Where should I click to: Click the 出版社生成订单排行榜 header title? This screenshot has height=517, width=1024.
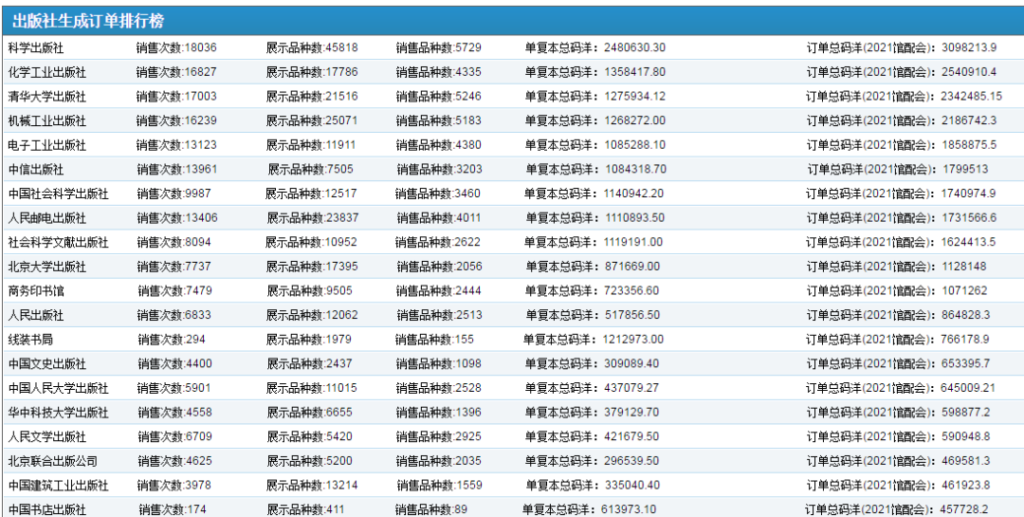pos(87,21)
